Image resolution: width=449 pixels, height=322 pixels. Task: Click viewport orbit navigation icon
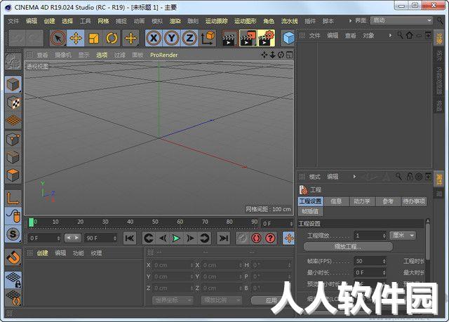tap(281, 55)
